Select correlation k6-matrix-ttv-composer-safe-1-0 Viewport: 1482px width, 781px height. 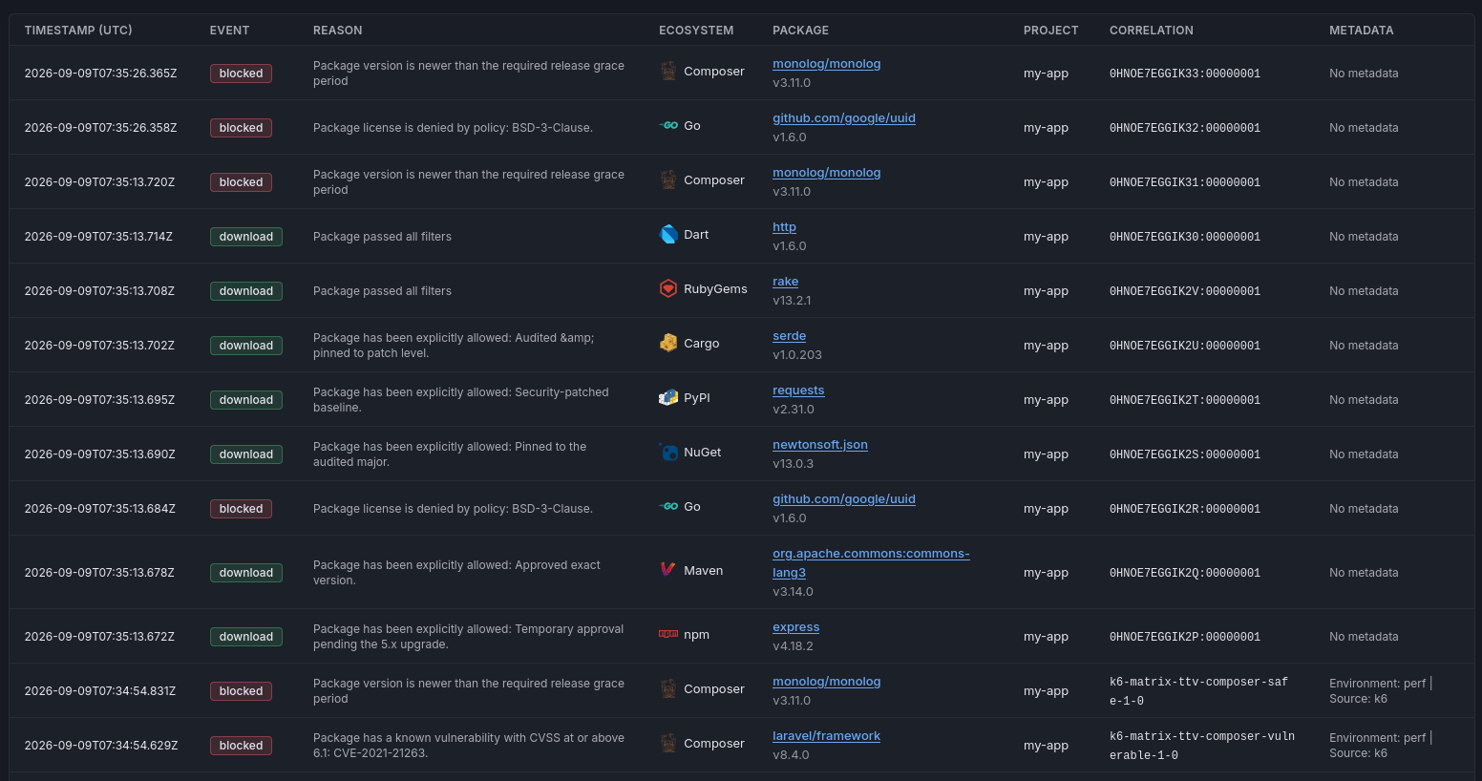(x=1198, y=691)
